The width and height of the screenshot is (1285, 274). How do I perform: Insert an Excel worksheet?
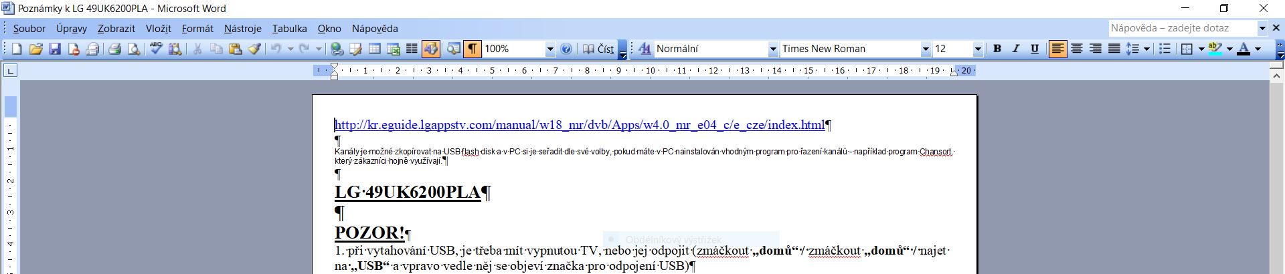pyautogui.click(x=393, y=49)
